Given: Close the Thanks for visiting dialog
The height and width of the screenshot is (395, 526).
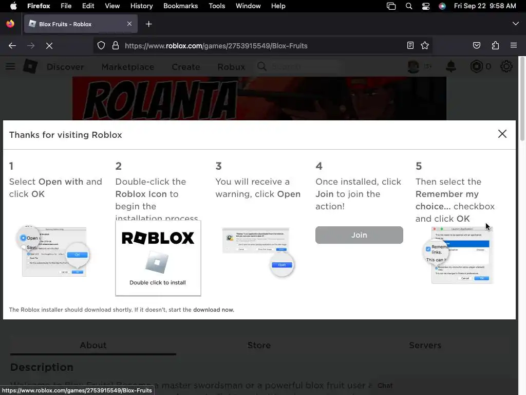Looking at the screenshot, I should pos(502,134).
